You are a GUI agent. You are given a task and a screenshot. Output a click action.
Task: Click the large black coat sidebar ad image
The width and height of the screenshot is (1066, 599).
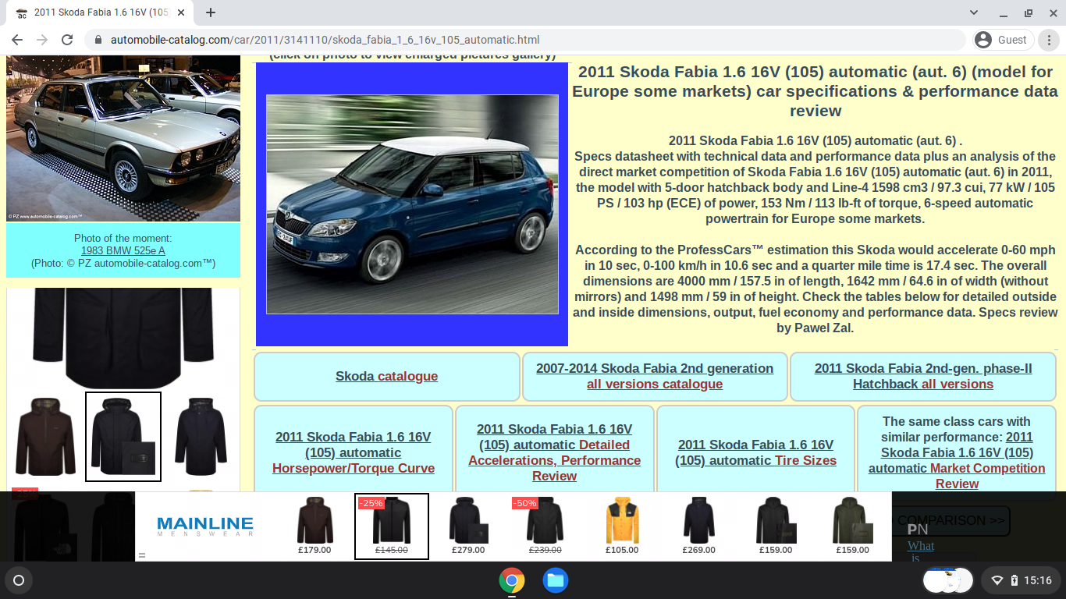point(123,338)
